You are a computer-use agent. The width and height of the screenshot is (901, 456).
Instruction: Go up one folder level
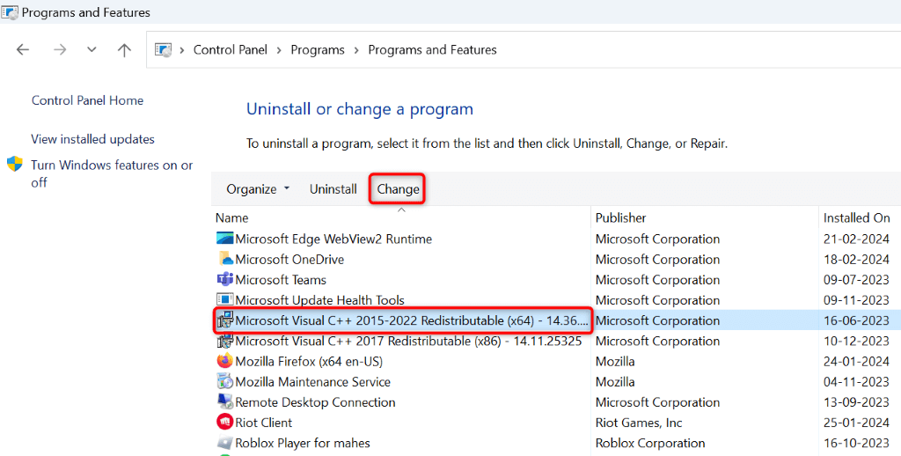pos(124,49)
